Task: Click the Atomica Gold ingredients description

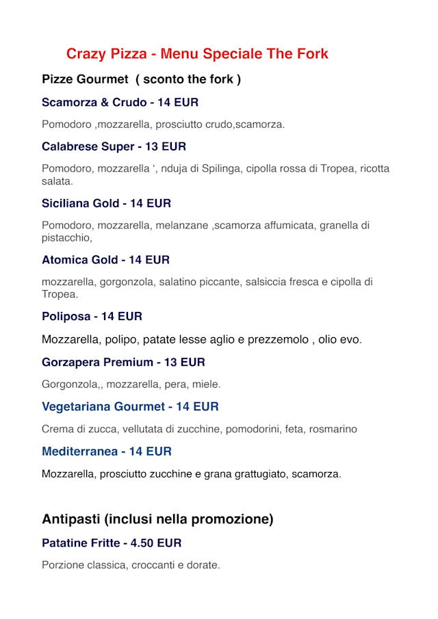Action: [x=207, y=288]
